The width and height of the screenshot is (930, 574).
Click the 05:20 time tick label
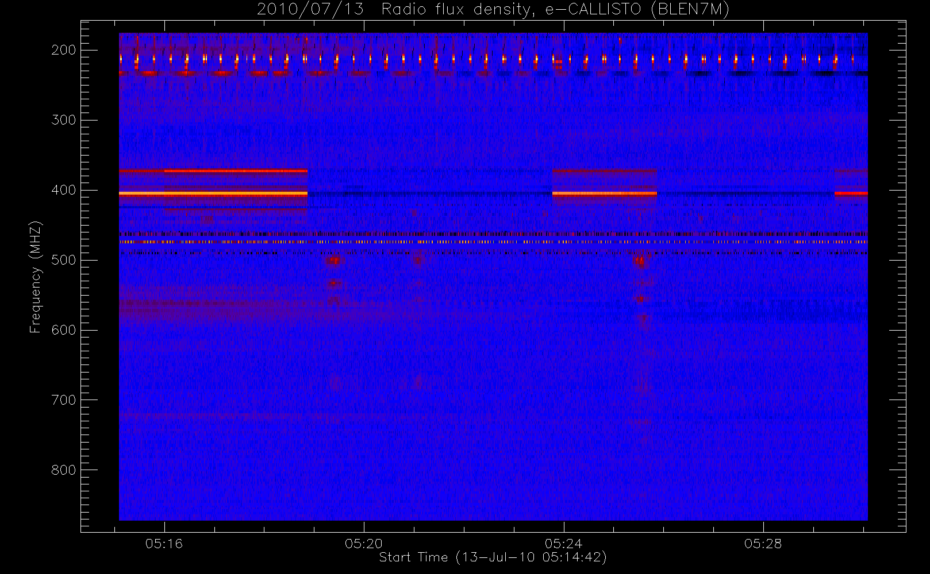click(x=364, y=543)
